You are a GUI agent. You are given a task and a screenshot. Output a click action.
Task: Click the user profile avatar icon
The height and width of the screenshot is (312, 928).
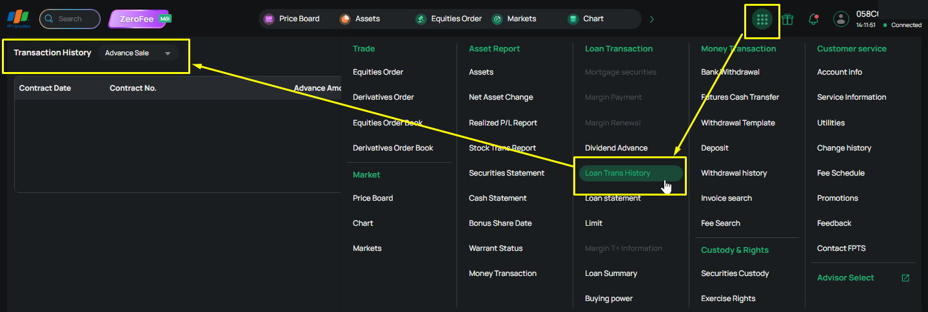(x=841, y=19)
